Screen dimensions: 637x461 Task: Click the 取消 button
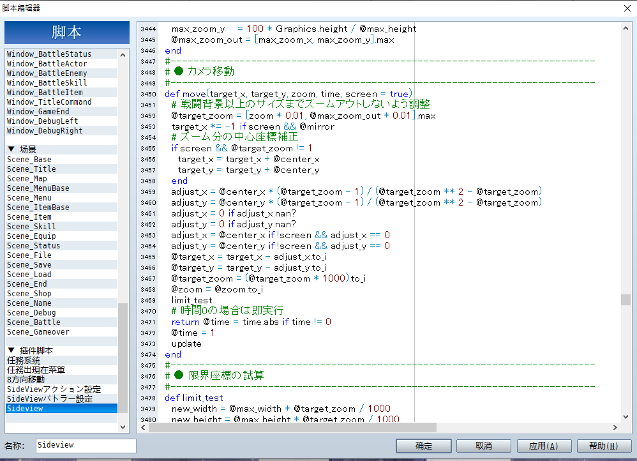point(483,446)
